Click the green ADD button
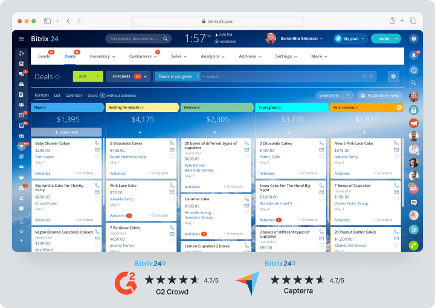Viewport: 435px width, 308px height. pos(83,76)
